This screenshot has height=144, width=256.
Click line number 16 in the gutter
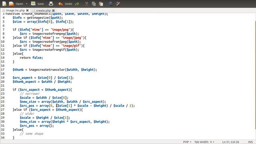pos(3,66)
